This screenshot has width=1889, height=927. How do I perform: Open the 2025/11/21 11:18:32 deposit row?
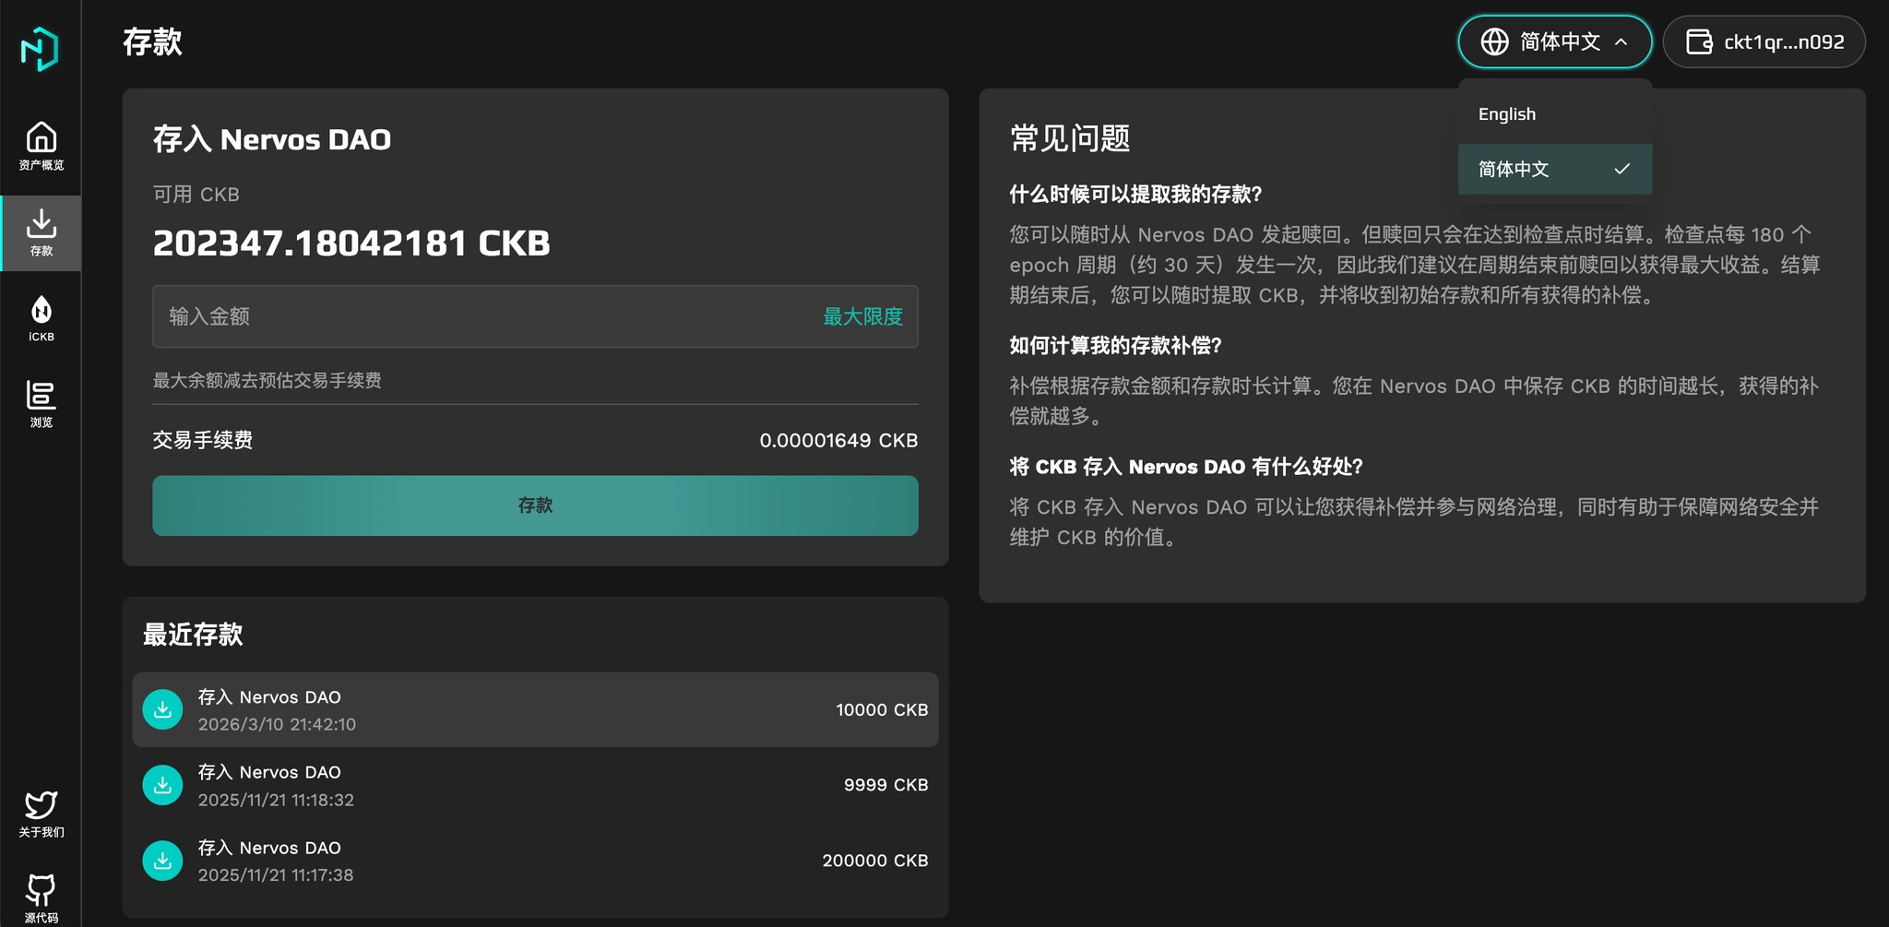(535, 785)
